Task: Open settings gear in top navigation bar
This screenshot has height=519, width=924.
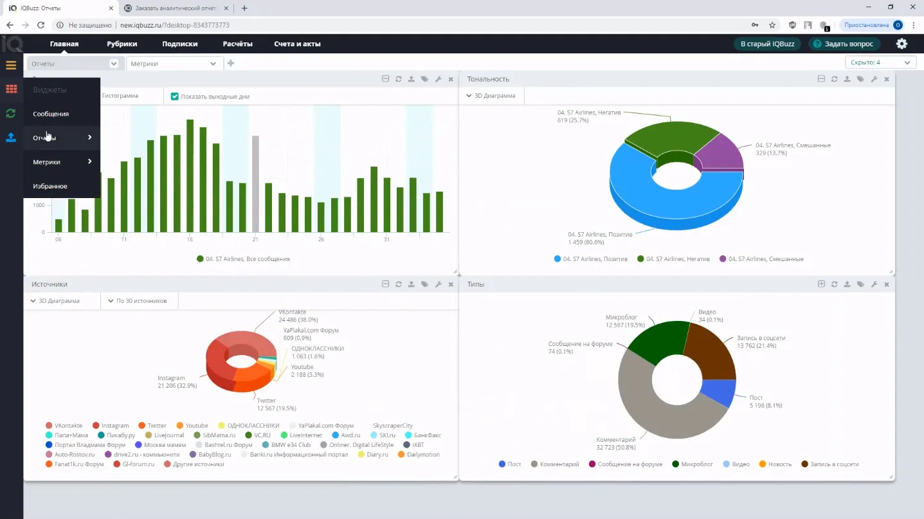Action: [x=901, y=44]
